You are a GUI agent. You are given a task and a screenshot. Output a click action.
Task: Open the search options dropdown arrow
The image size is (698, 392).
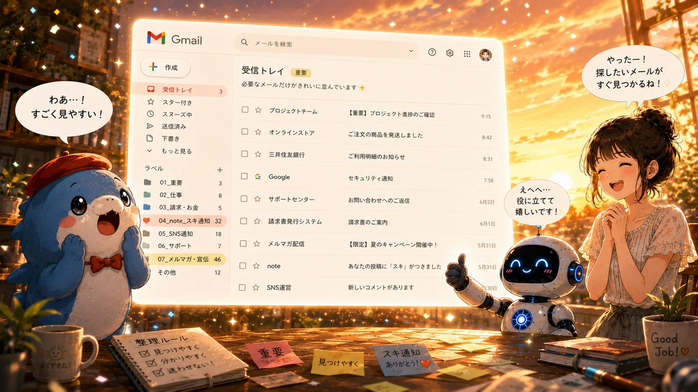pyautogui.click(x=411, y=51)
